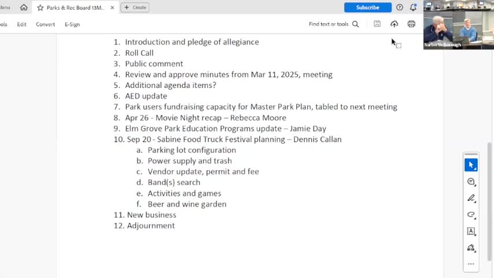Click the vertical document scrollbar
The height and width of the screenshot is (278, 494).
pos(489,202)
